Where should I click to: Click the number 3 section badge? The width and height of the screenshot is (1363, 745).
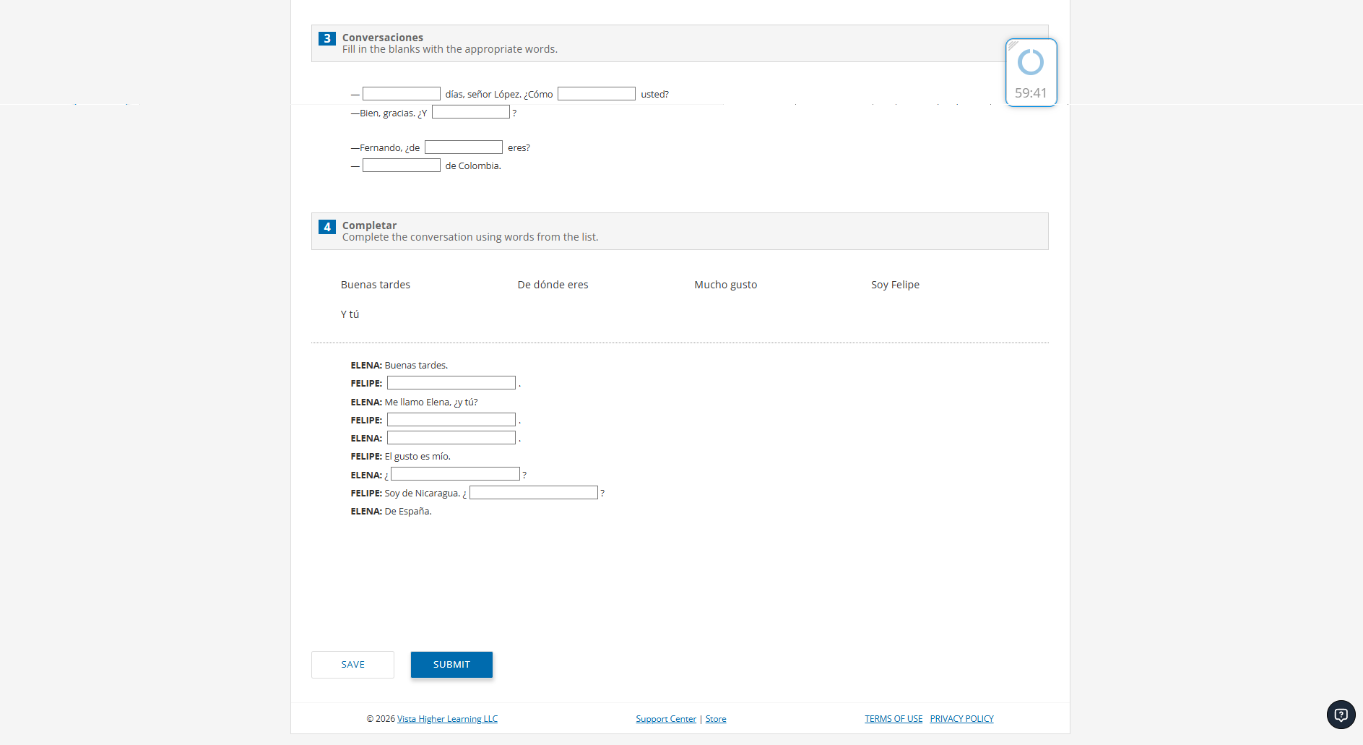pos(327,38)
